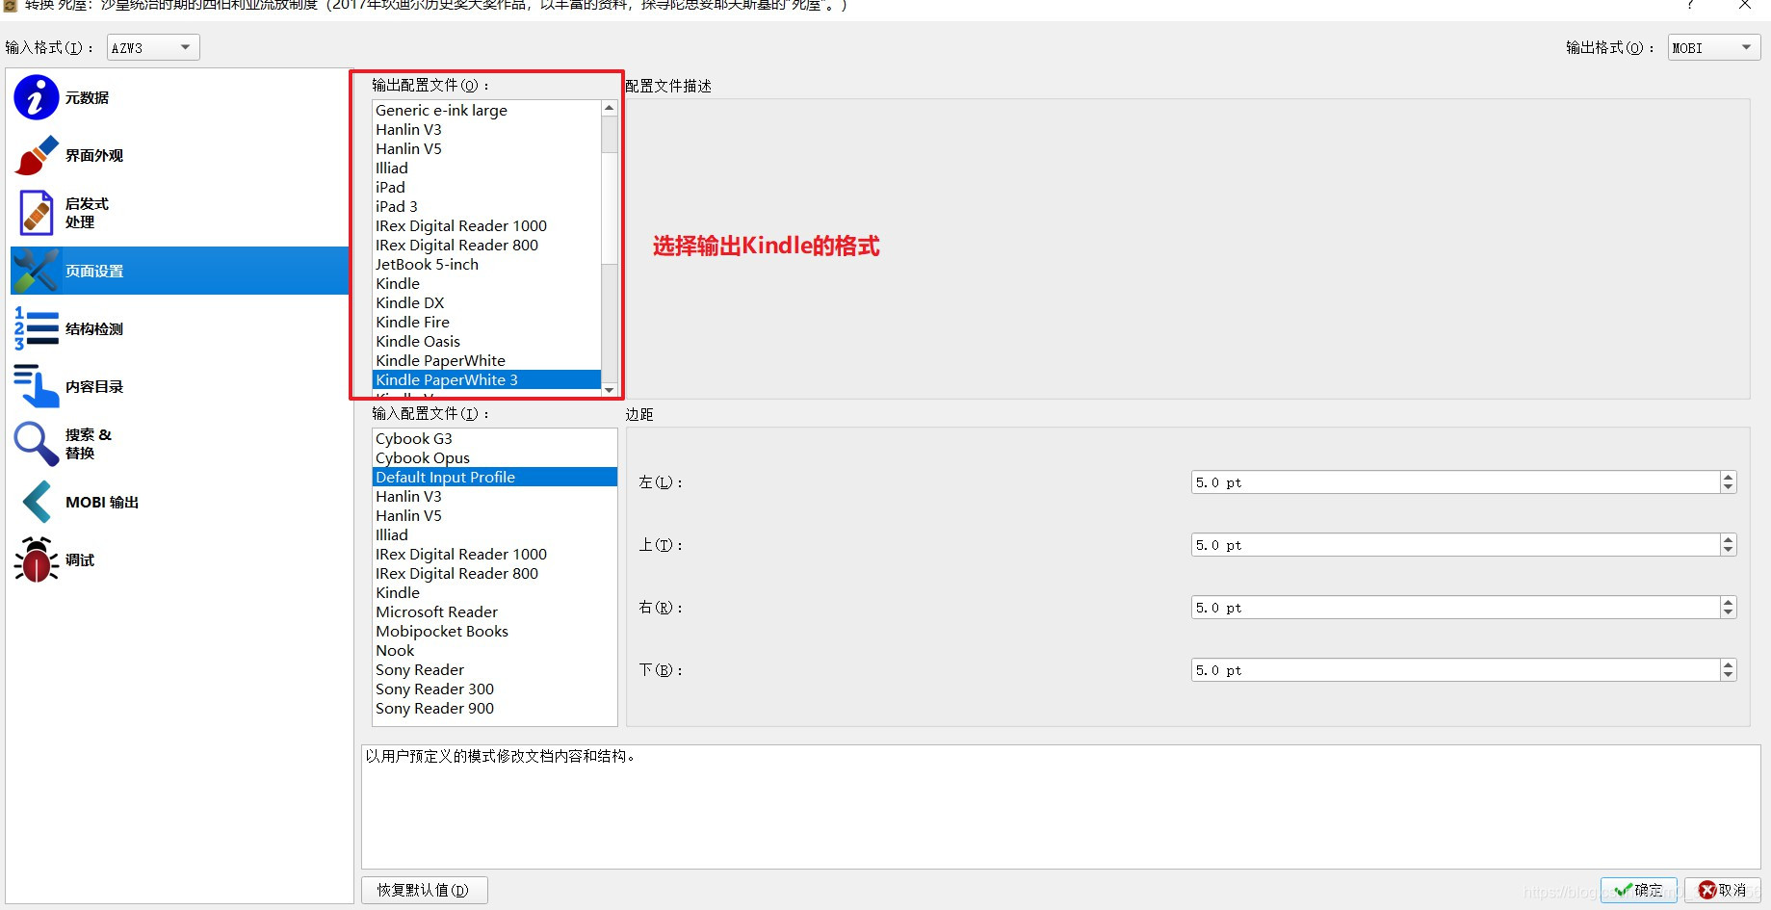
Task: Increase the left margin with up arrow
Action: point(1729,477)
